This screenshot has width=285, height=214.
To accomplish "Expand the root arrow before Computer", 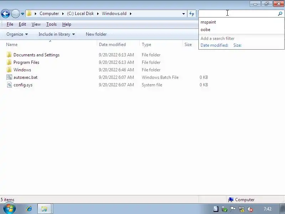I will coord(35,14).
